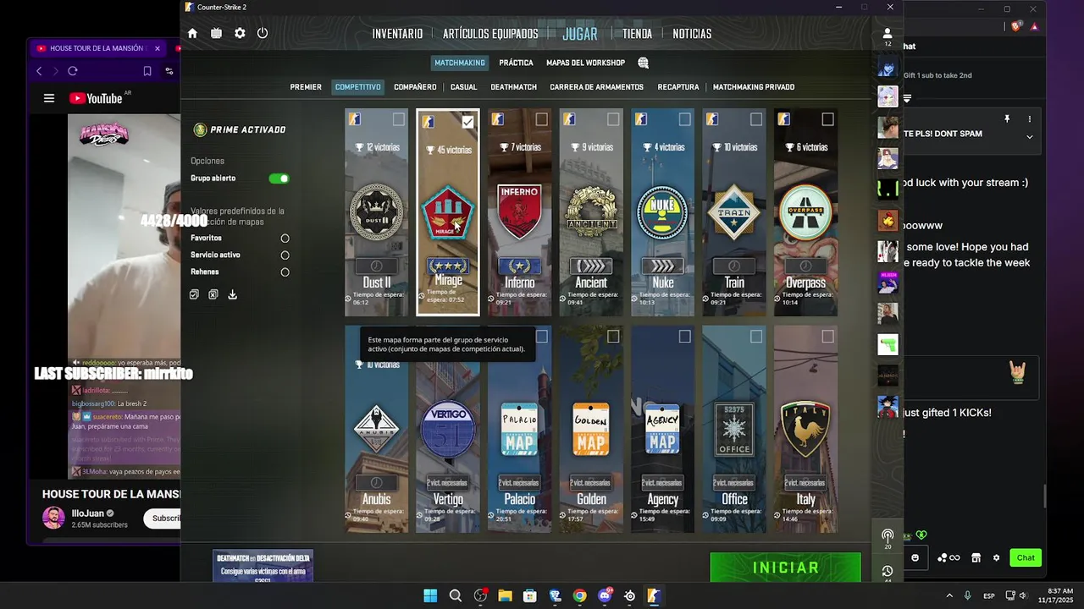Select the Vertigo map card
Viewport: 1084px width, 609px height.
tap(448, 429)
